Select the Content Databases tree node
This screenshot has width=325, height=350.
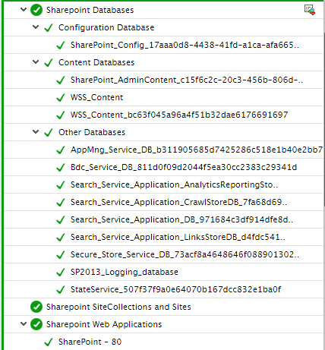96,62
